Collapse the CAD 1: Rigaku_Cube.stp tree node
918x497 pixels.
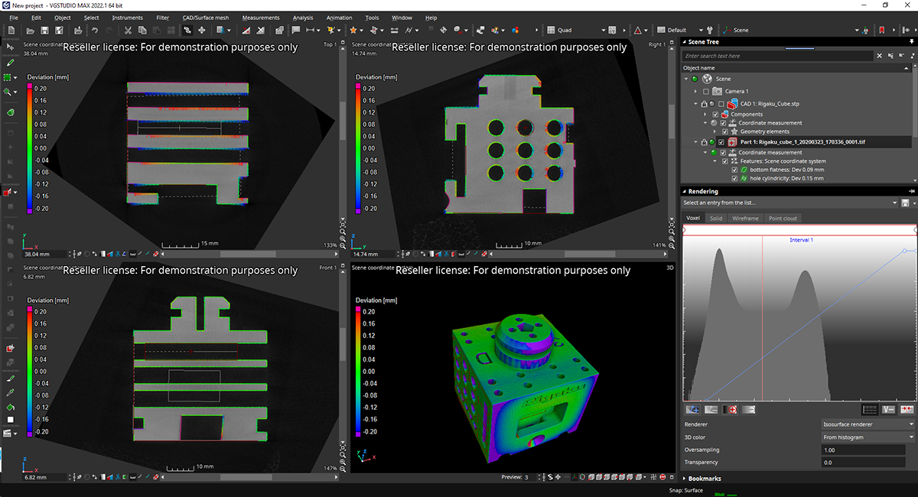click(696, 103)
